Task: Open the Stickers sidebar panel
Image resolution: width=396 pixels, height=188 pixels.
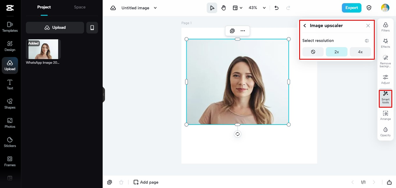Action: (x=10, y=142)
